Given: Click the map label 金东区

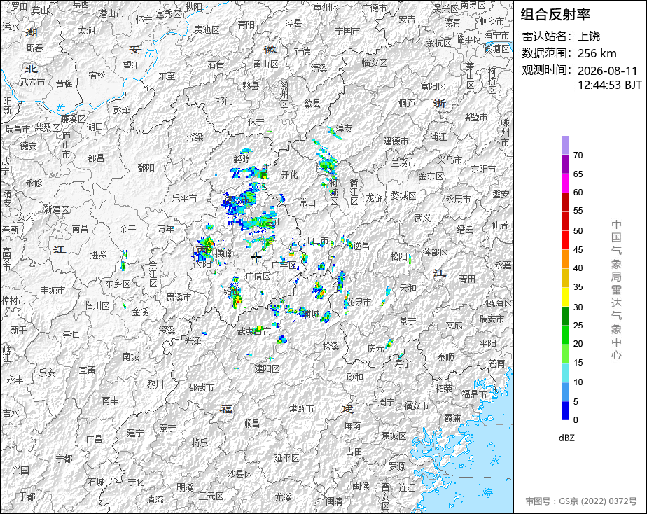Looking at the screenshot, I should pos(431,176).
